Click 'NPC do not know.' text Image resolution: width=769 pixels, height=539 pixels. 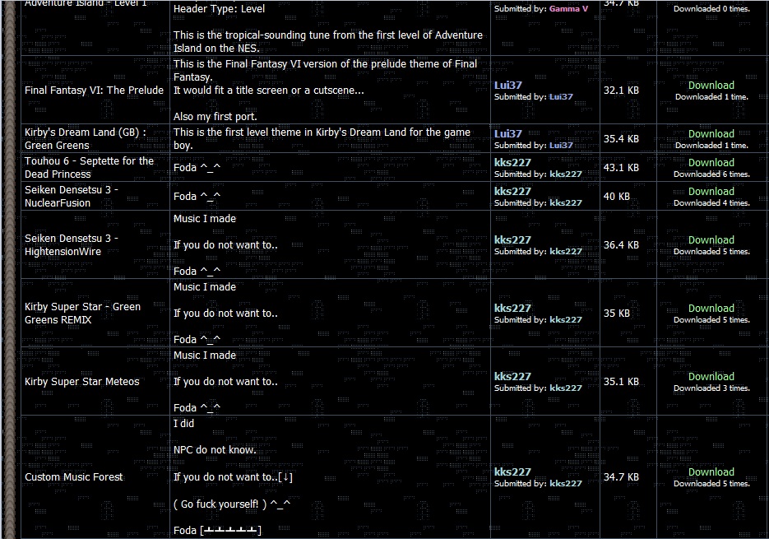(x=215, y=450)
